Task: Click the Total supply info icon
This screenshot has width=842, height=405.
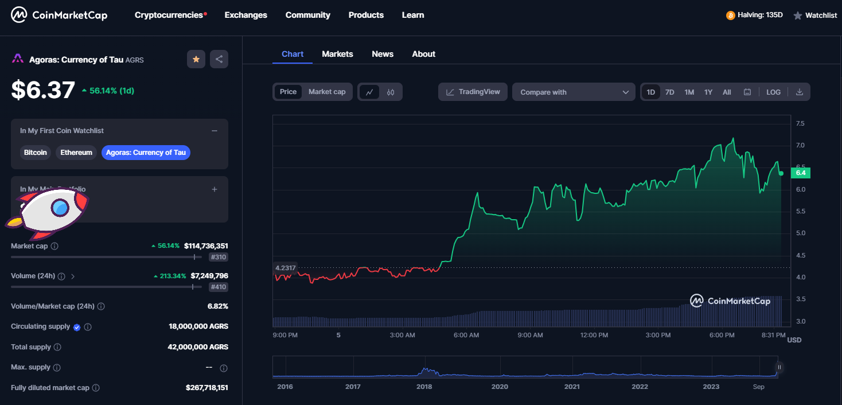Action: [57, 347]
